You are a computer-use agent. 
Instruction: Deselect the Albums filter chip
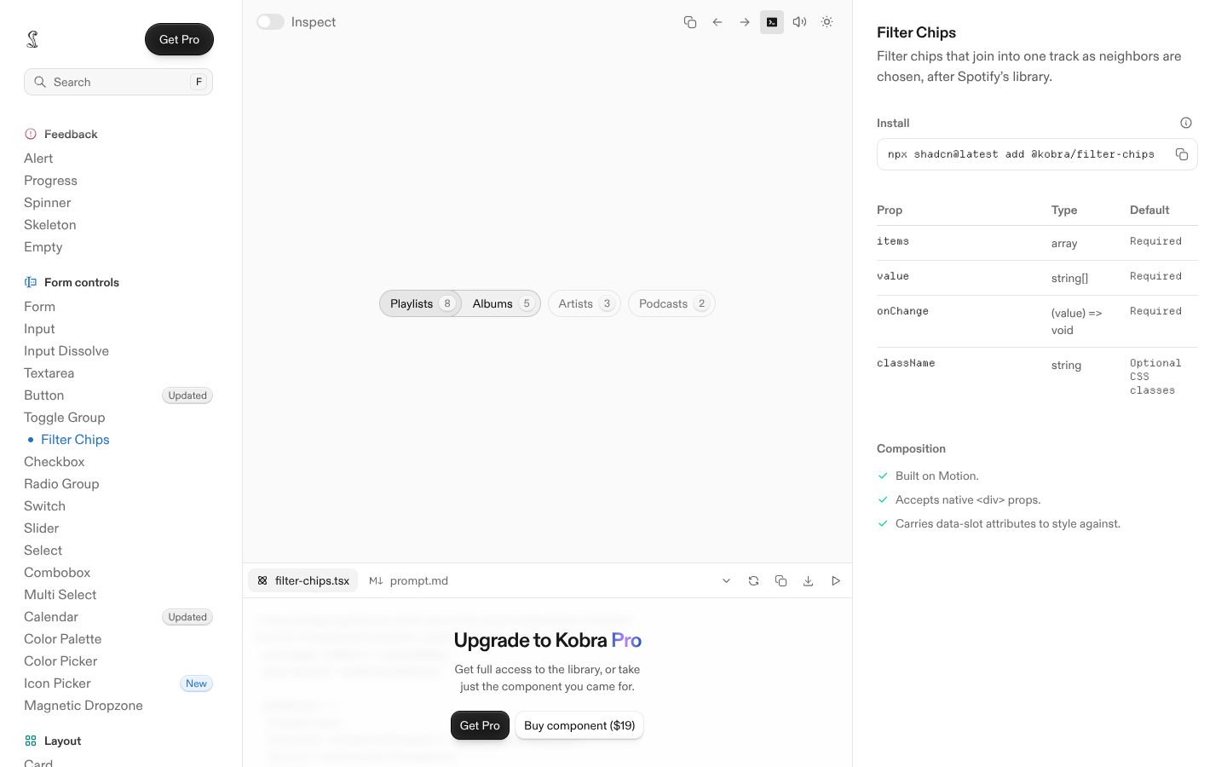click(x=502, y=303)
